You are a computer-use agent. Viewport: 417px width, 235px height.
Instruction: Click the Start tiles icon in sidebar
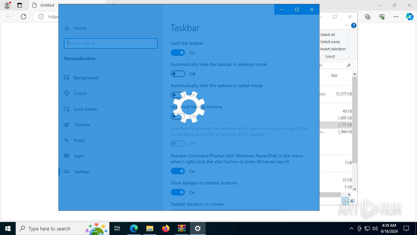(66, 156)
